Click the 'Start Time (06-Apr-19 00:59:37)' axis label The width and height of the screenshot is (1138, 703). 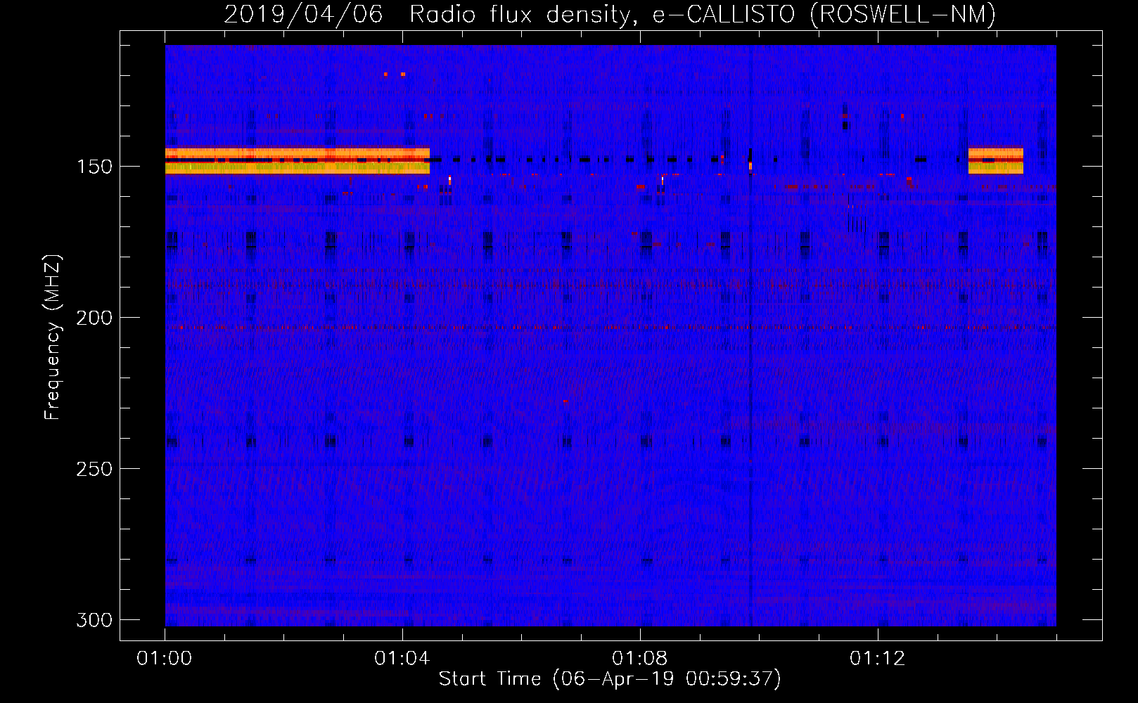[610, 679]
